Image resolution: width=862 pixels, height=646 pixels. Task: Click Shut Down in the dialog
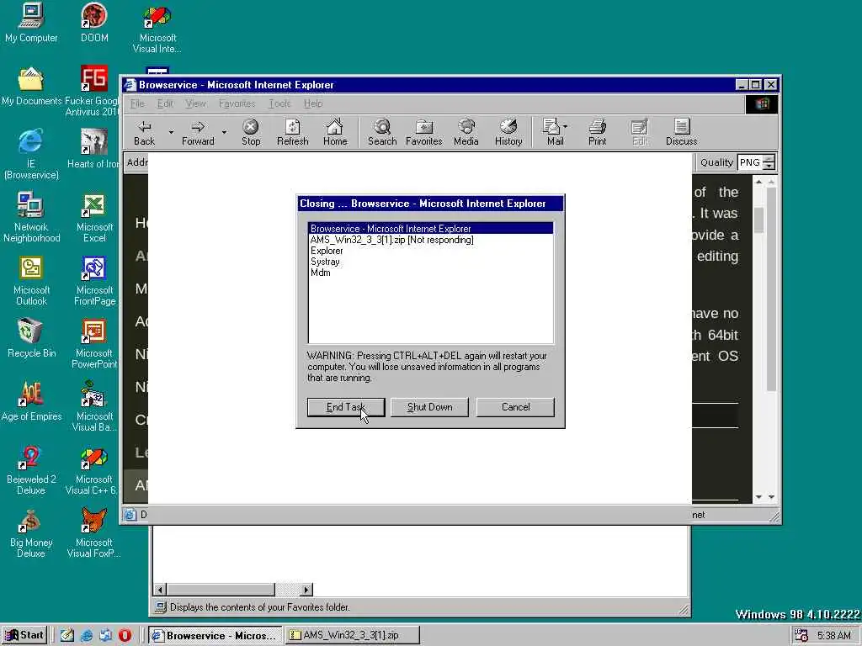429,407
